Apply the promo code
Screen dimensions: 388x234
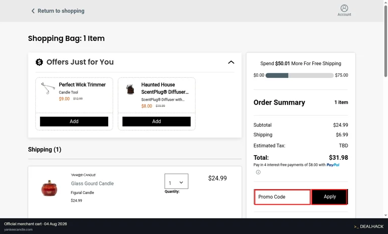329,197
